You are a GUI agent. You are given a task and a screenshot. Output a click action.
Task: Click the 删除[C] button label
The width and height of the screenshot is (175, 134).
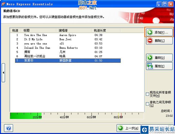[160, 41]
